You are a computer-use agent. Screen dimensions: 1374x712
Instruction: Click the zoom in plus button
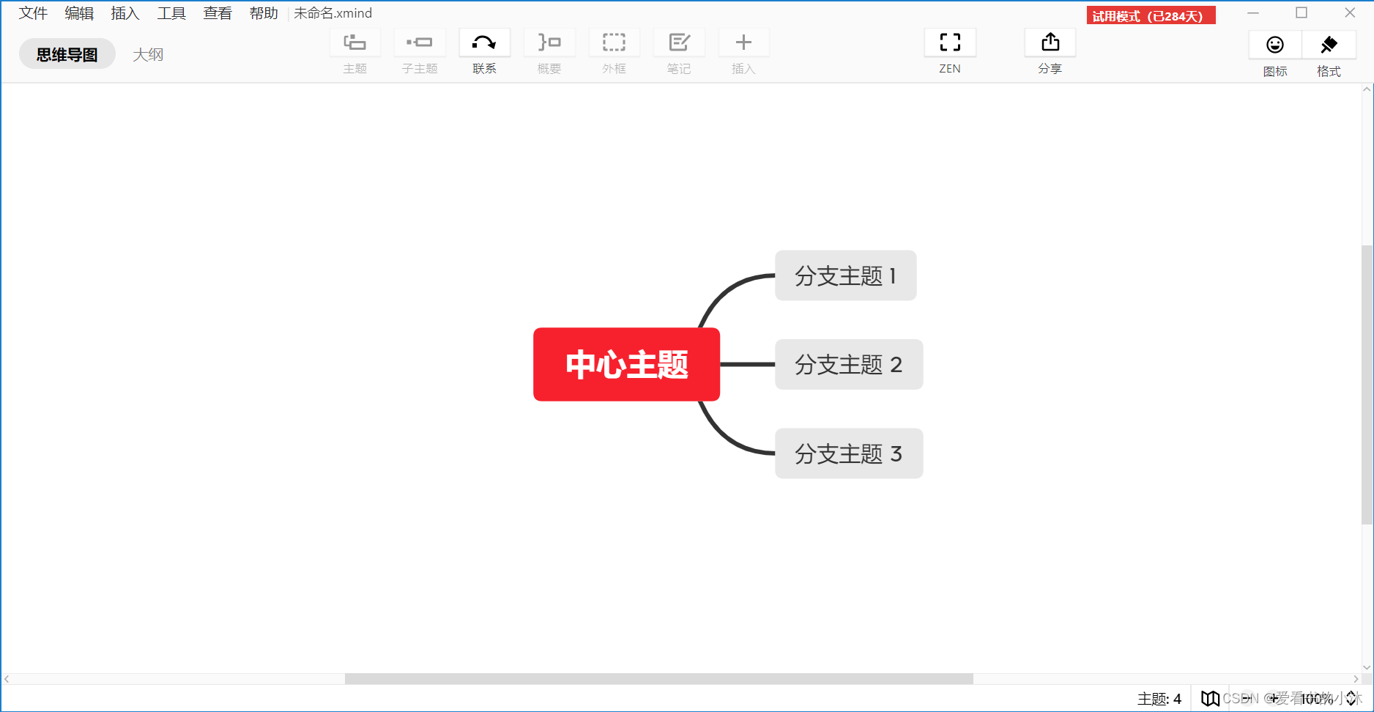(1274, 699)
